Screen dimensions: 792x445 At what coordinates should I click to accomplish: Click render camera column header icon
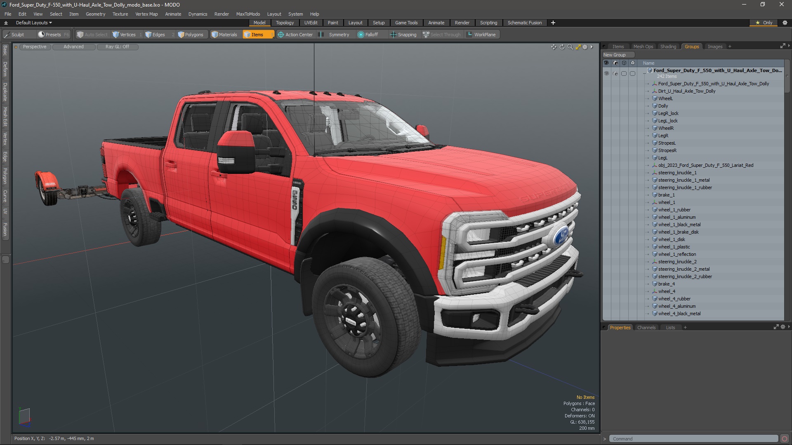pos(615,63)
